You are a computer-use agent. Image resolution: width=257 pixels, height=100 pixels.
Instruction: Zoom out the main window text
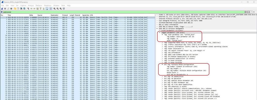coord(57,8)
